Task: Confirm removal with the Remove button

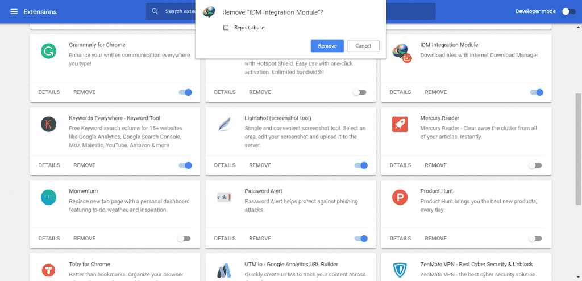Action: pyautogui.click(x=327, y=46)
